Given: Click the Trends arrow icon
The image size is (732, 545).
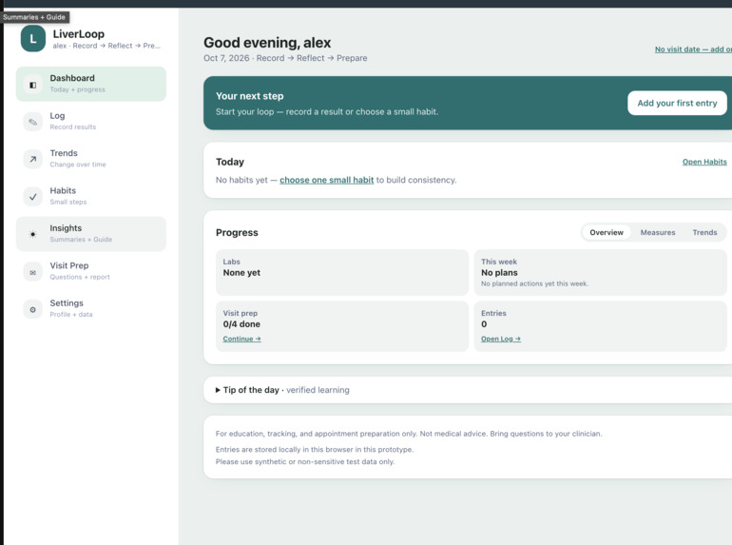Looking at the screenshot, I should (x=32, y=159).
